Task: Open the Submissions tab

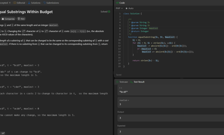Action: (51, 3)
